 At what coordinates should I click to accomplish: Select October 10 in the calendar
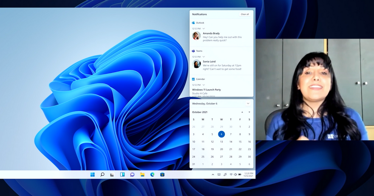point(194,142)
